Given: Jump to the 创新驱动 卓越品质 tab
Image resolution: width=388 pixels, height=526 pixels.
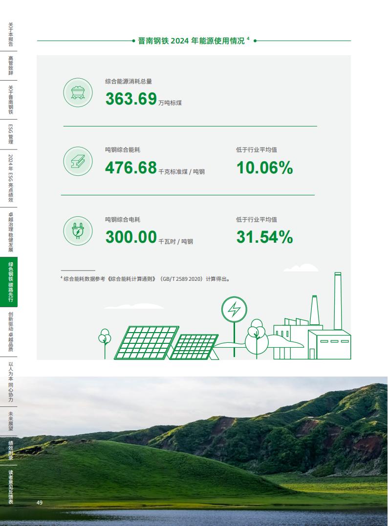Looking at the screenshot, I should coord(11,332).
